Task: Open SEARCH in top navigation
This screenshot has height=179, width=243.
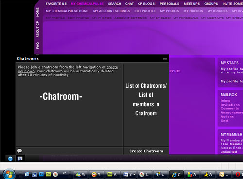Action: (115, 4)
